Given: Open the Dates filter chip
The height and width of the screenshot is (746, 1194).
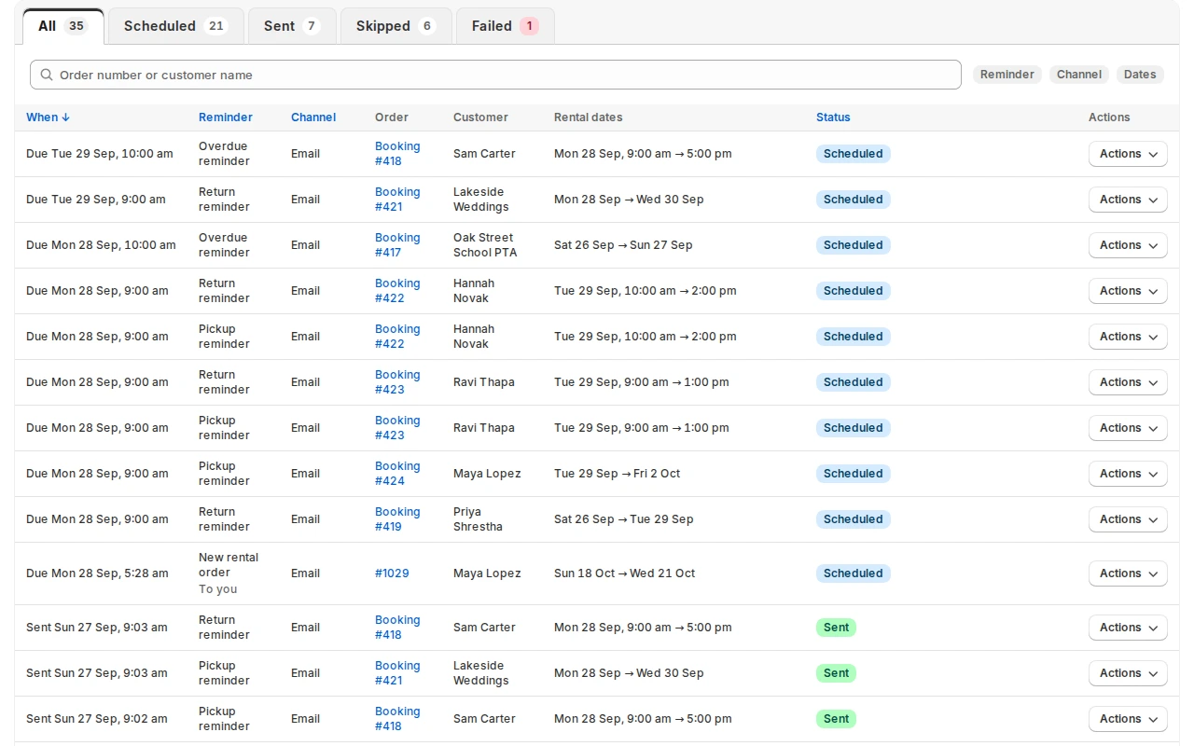Looking at the screenshot, I should pos(1140,75).
